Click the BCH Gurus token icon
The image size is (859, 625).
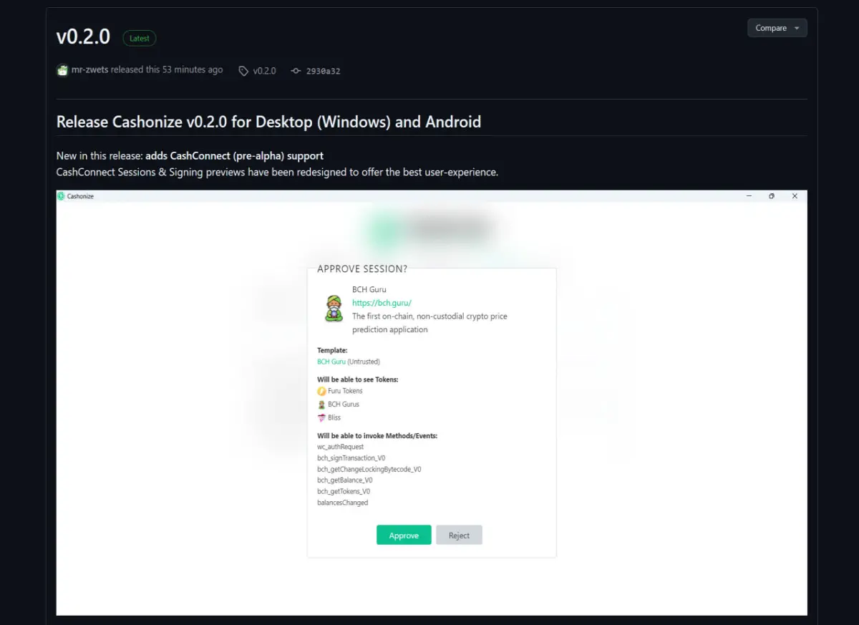tap(321, 404)
